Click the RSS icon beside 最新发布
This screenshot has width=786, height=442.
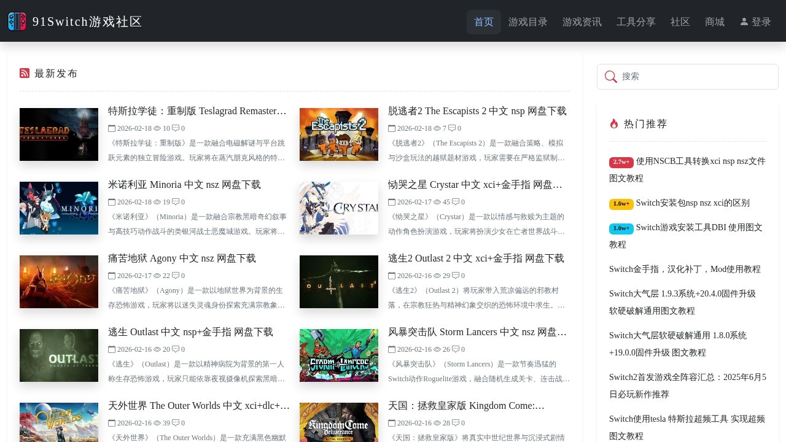tap(25, 72)
